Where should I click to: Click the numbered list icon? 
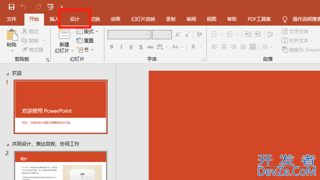(x=230, y=34)
